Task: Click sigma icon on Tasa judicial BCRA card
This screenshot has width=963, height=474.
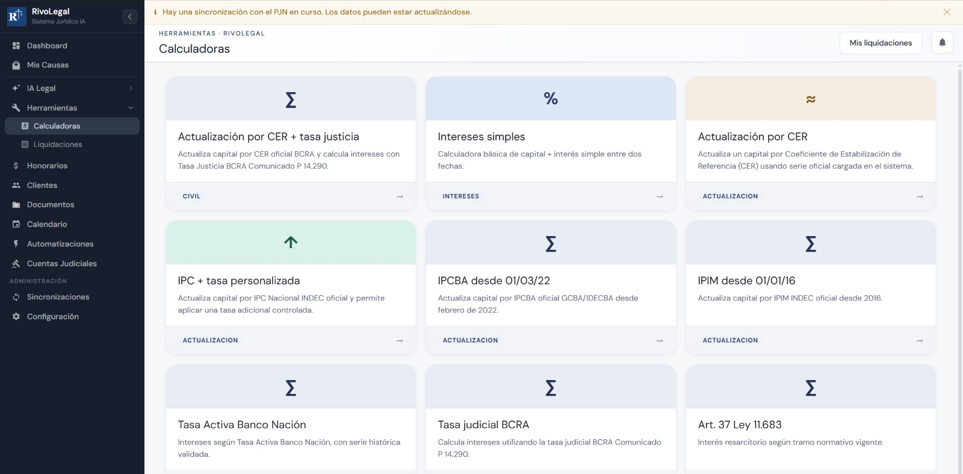Action: click(x=551, y=387)
